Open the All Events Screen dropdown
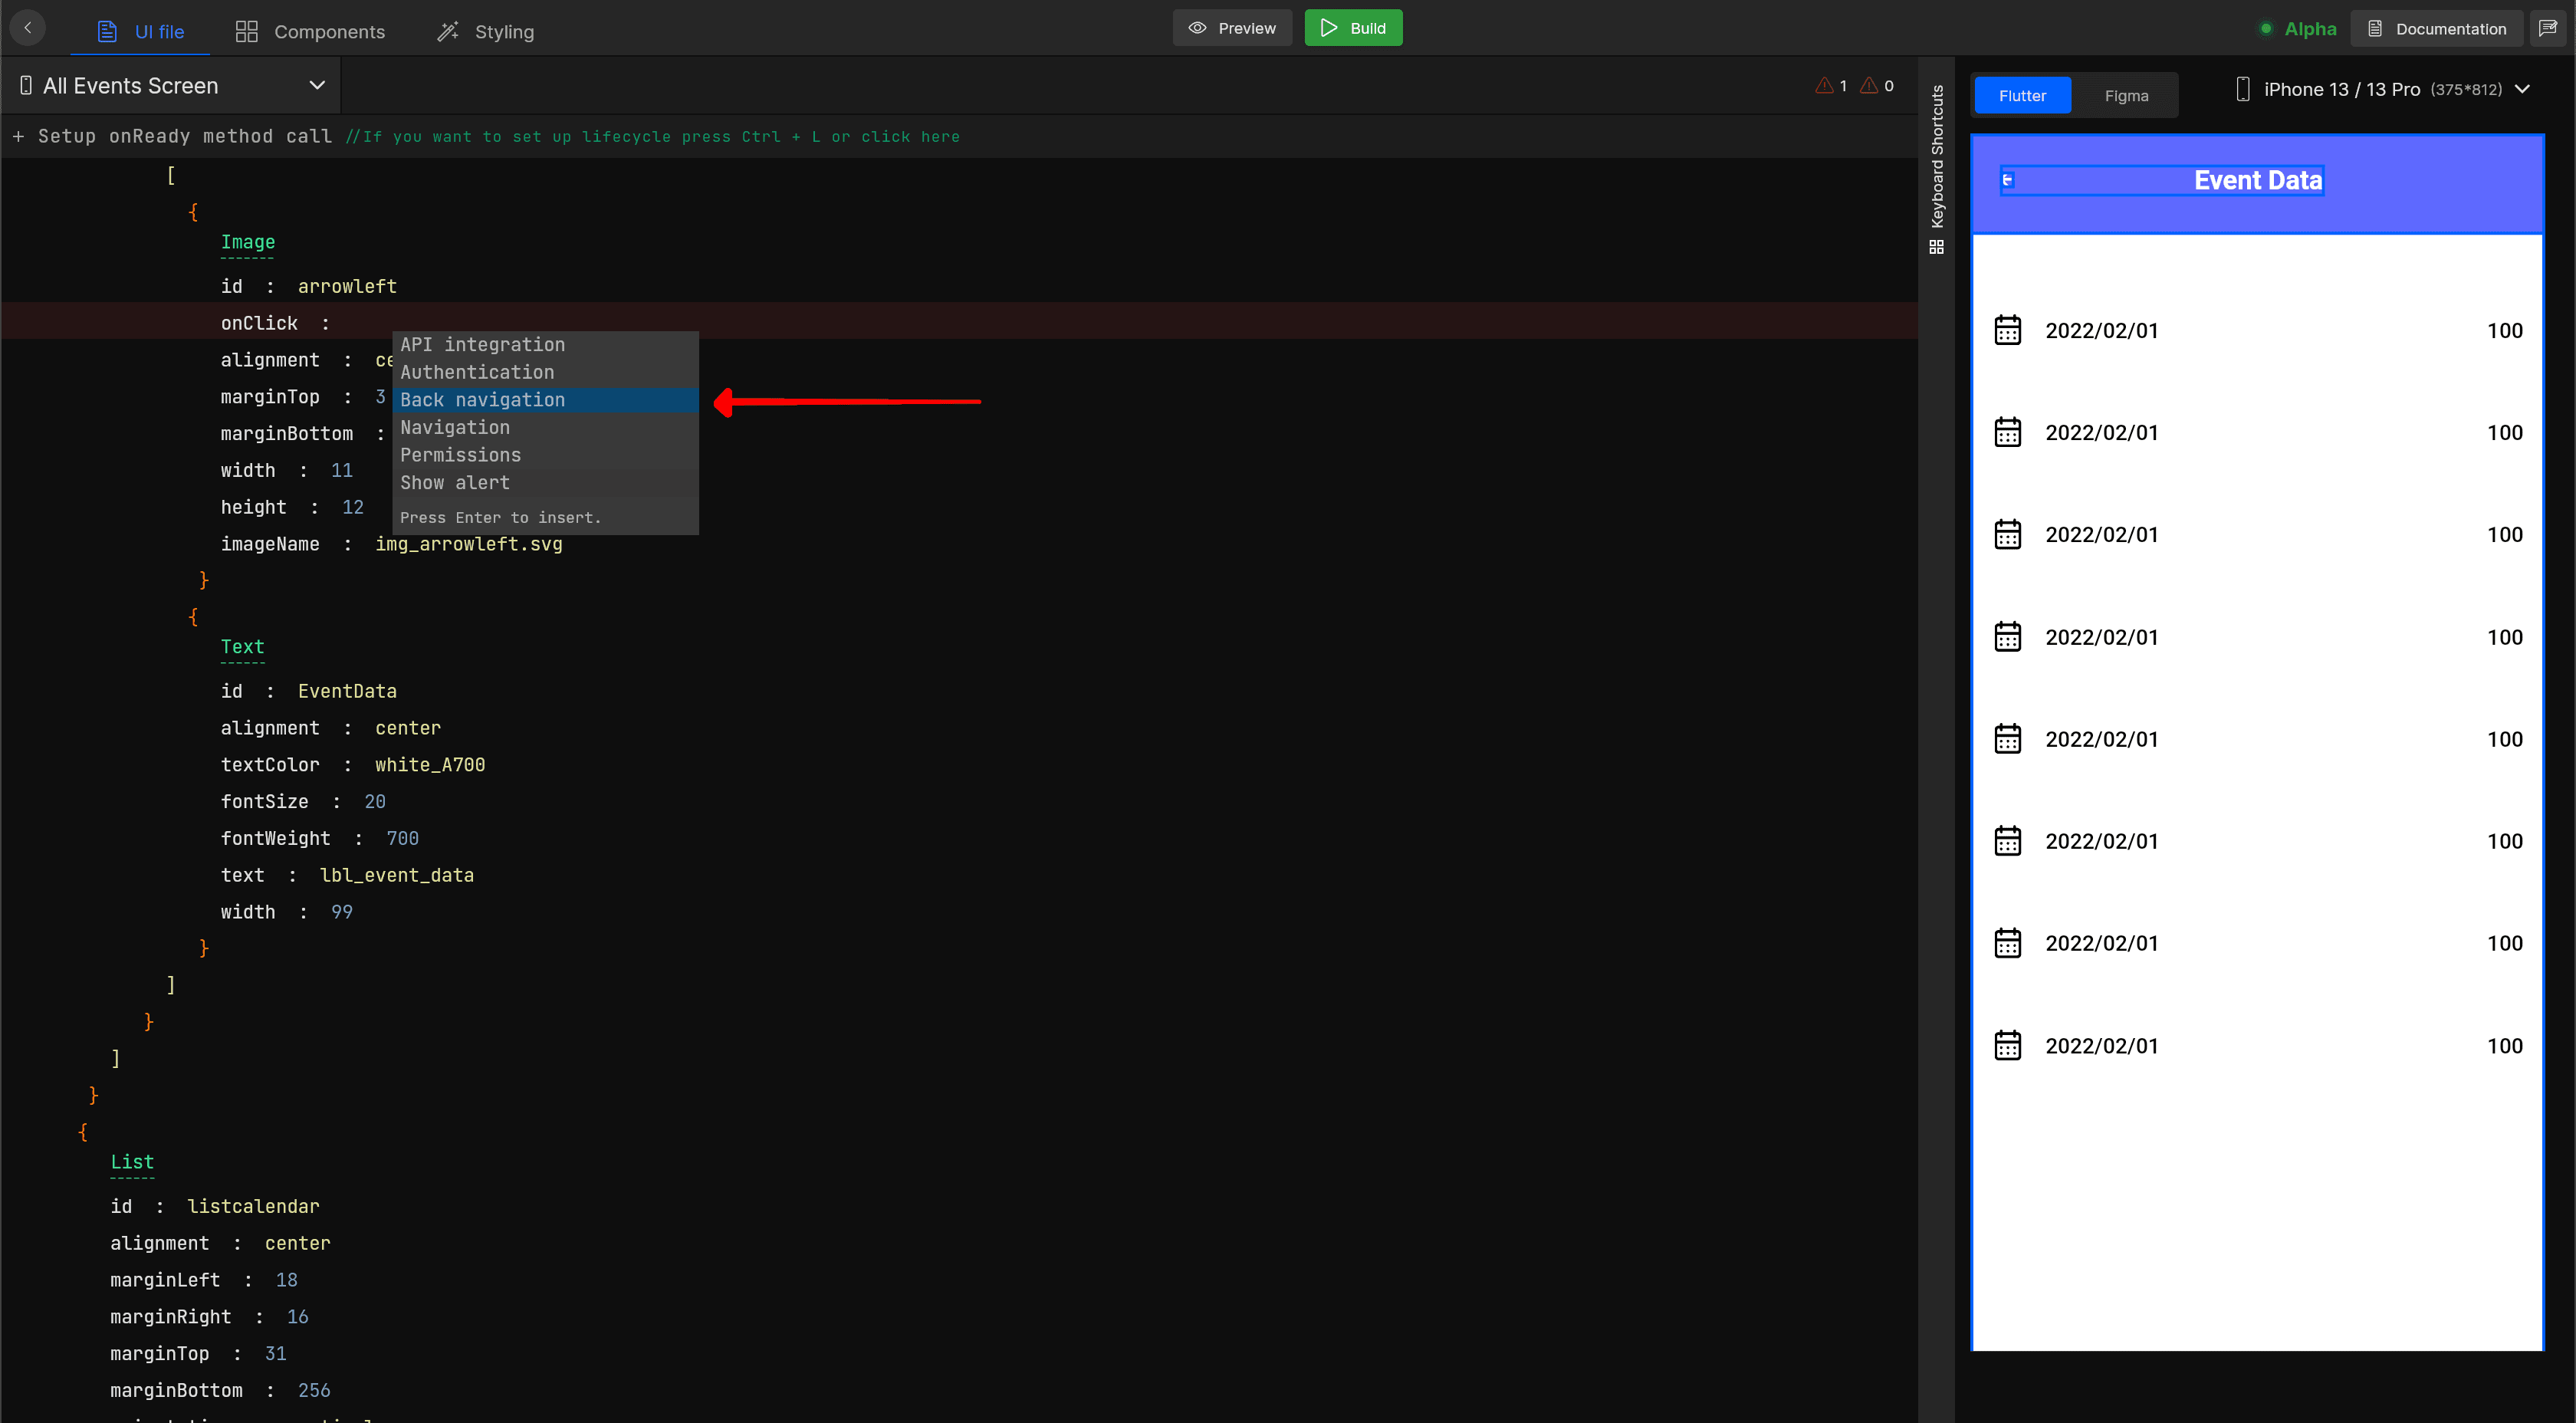The height and width of the screenshot is (1423, 2576). tap(317, 85)
